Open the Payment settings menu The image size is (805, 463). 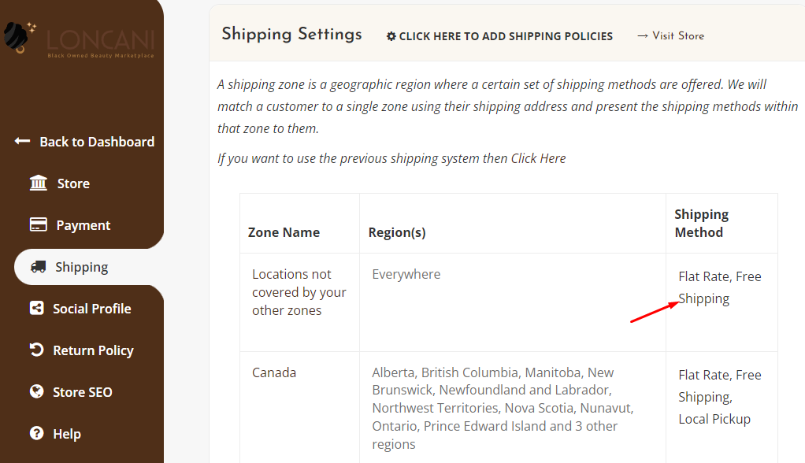(x=83, y=225)
